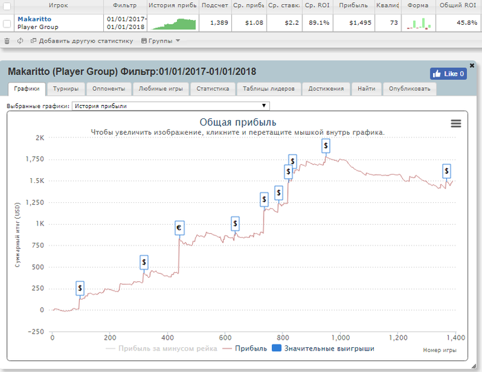Image resolution: width=482 pixels, height=372 pixels.
Task: Click the dollar marker near game 640
Action: point(235,223)
